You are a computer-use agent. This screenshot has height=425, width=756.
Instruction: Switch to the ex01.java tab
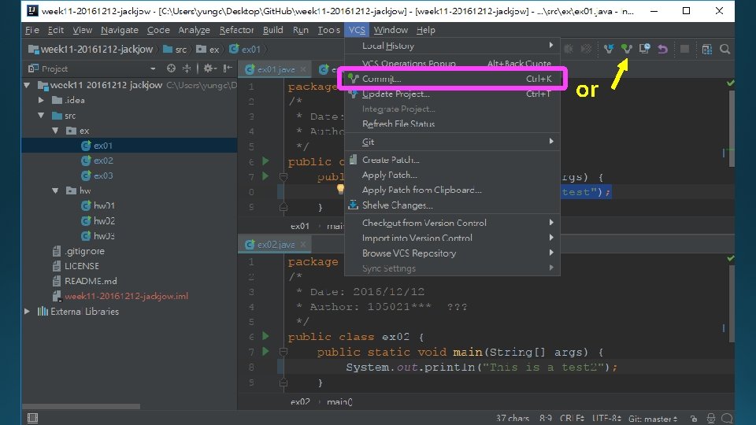coord(276,69)
